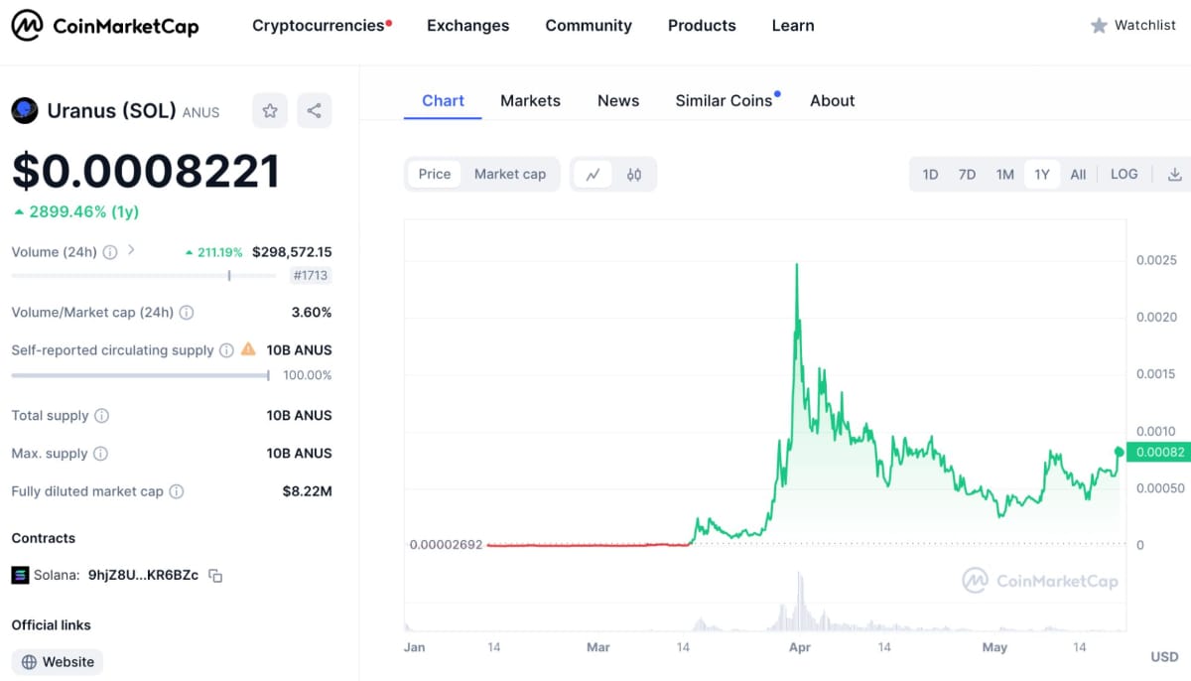1191x681 pixels.
Task: Select the 7D time range
Action: [x=967, y=175]
